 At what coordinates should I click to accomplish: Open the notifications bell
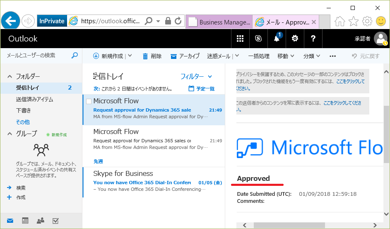pos(277,39)
